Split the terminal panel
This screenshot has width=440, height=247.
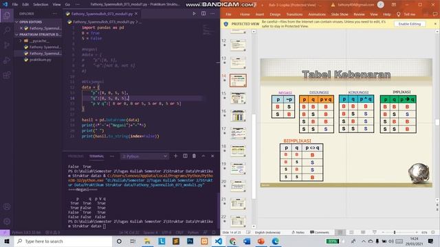coord(185,156)
